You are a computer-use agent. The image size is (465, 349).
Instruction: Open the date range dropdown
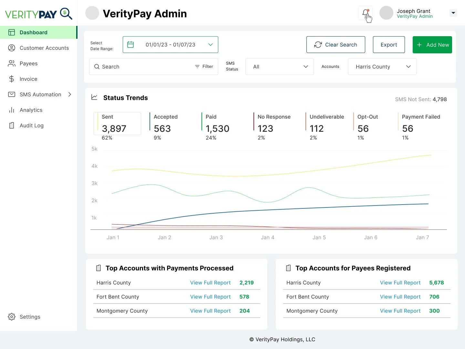pos(210,45)
